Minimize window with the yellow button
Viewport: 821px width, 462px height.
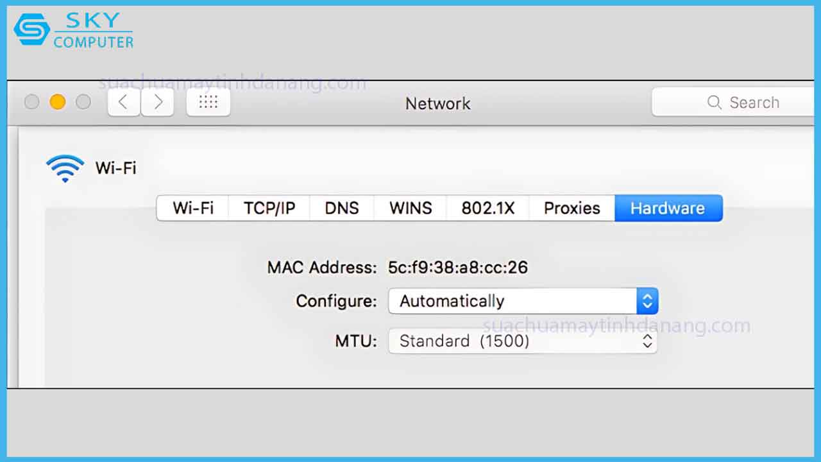click(x=58, y=102)
